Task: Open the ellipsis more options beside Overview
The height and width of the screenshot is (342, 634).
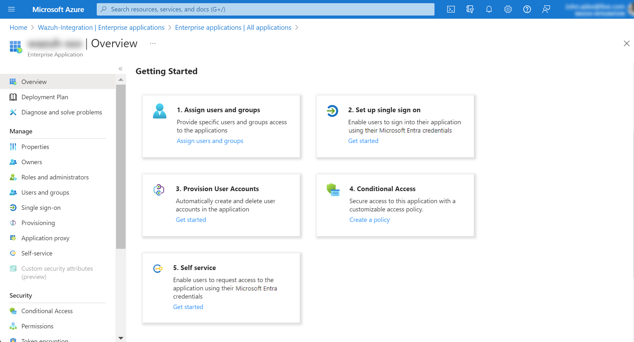Action: coord(153,43)
